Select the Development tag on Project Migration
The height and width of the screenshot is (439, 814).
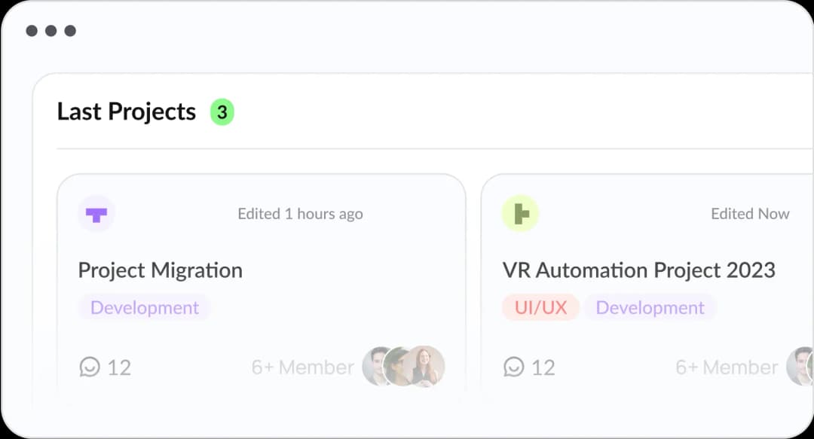click(x=145, y=307)
